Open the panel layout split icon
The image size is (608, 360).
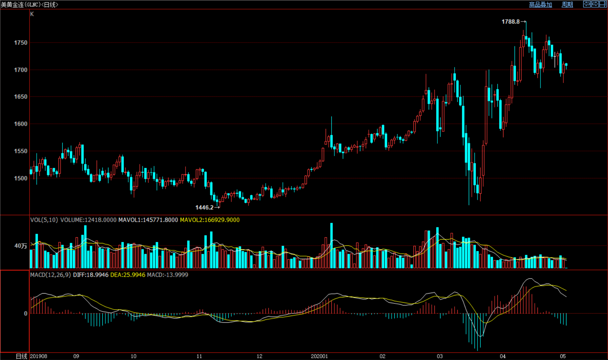pos(603,4)
